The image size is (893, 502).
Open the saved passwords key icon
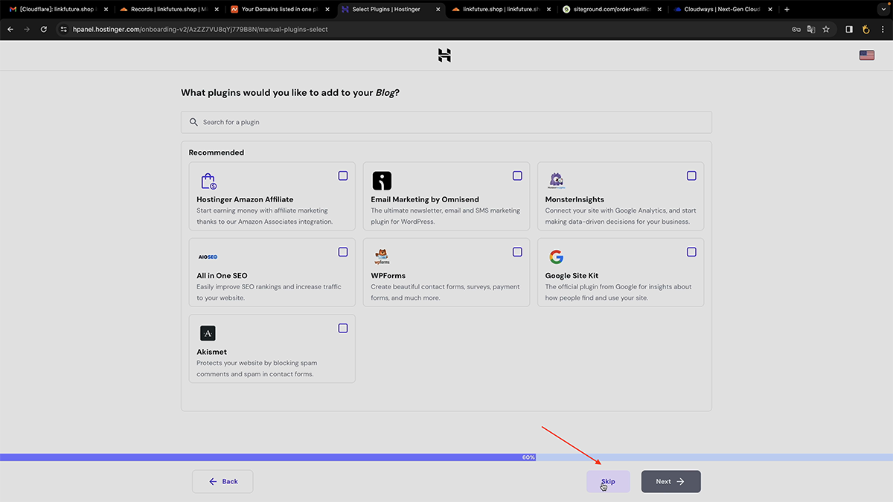click(x=796, y=29)
